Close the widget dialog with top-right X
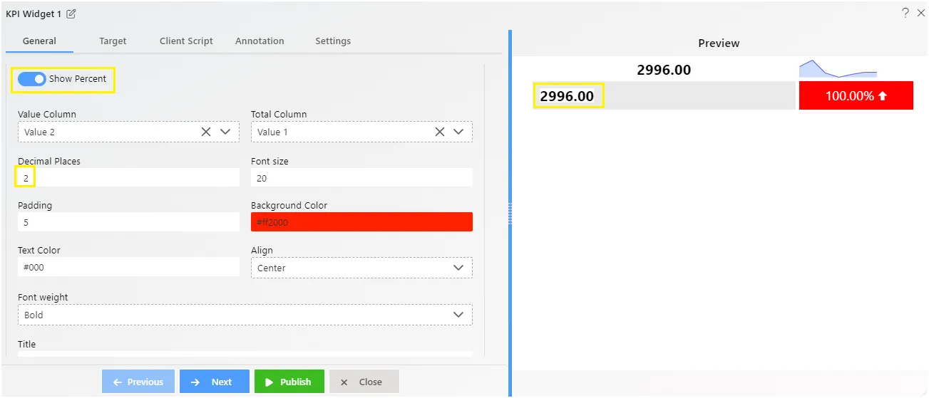This screenshot has width=929, height=398. (x=920, y=13)
